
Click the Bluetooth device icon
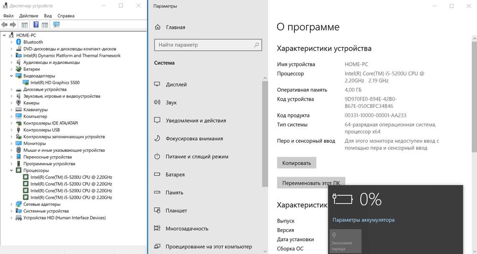19,42
